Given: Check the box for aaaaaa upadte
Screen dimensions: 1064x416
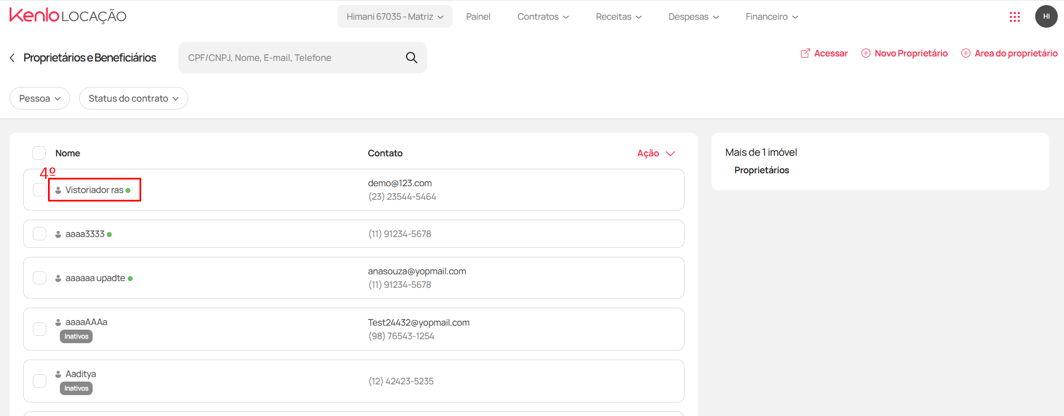Looking at the screenshot, I should tap(40, 278).
